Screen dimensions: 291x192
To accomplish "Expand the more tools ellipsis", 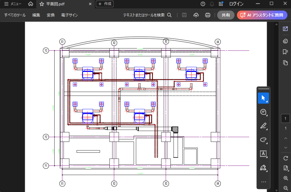I will pos(263,182).
